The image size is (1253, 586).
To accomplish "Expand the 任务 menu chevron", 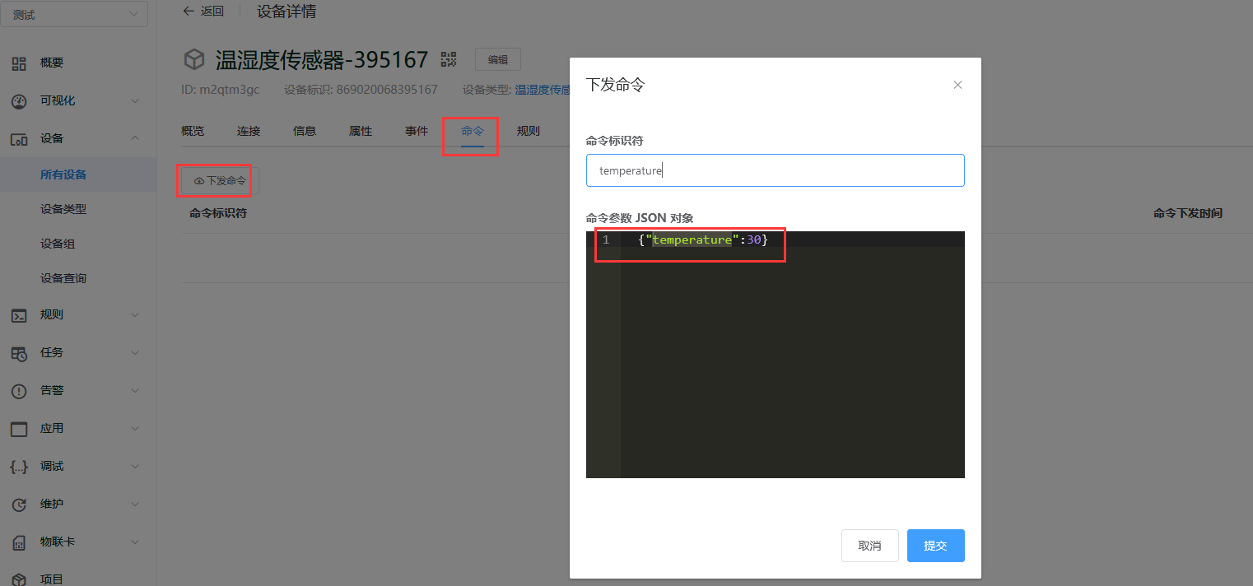I will coord(136,353).
